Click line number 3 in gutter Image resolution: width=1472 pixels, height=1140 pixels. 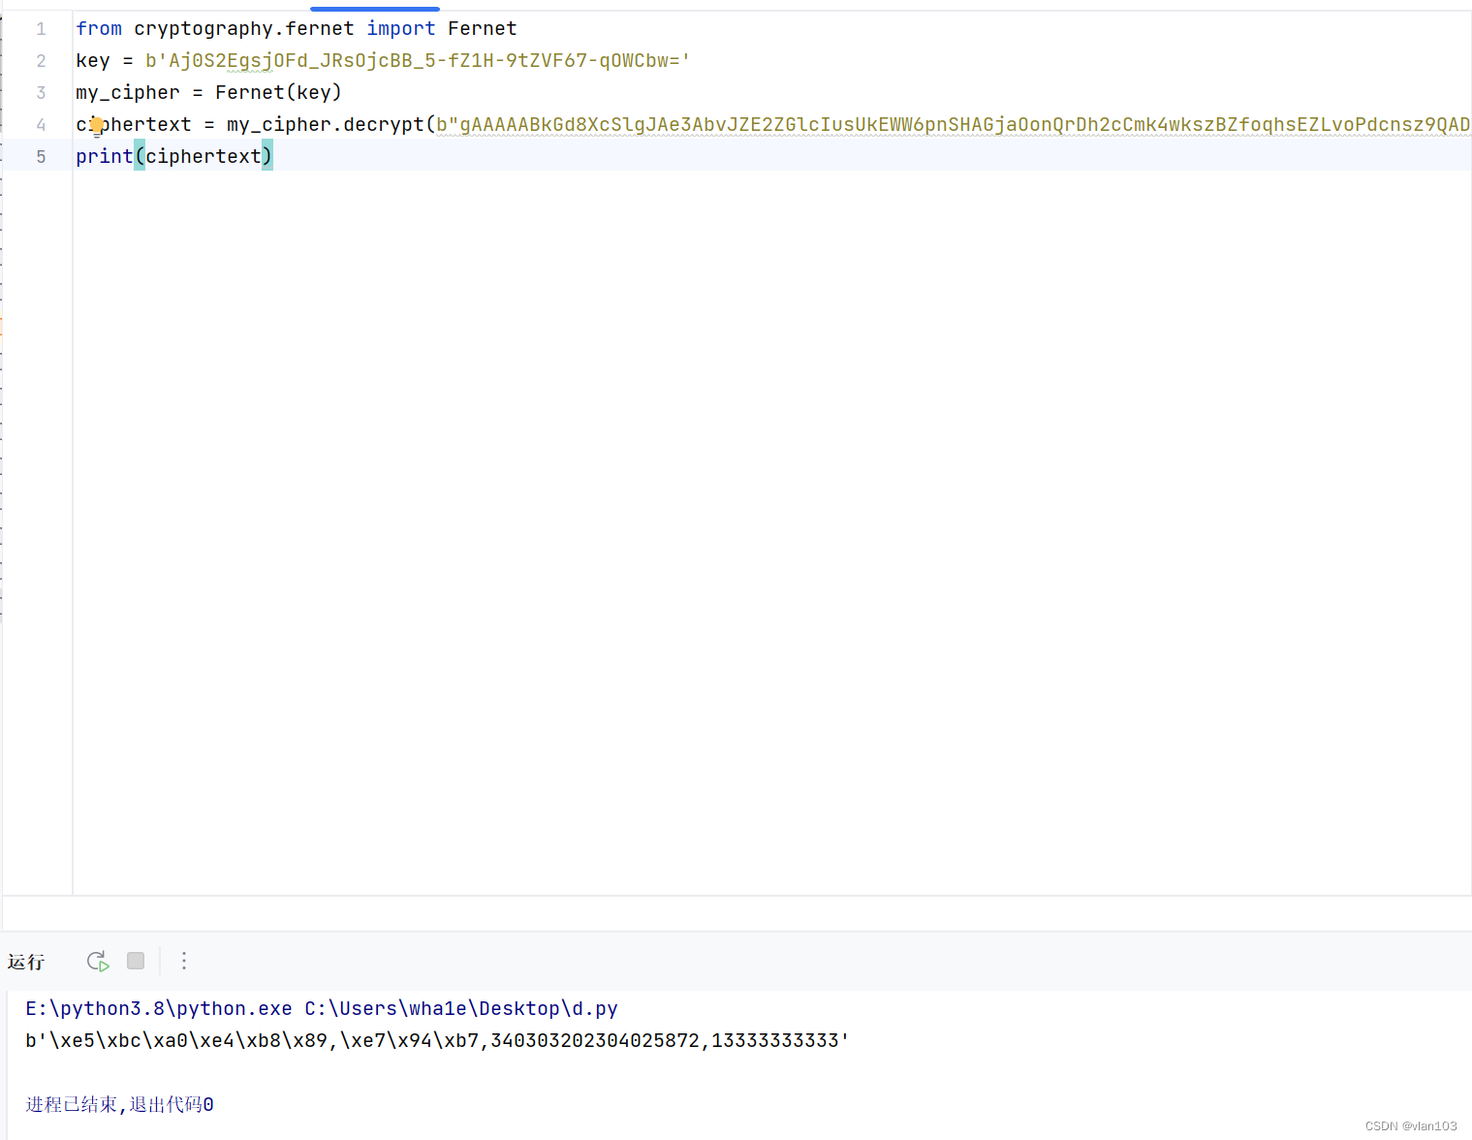41,93
